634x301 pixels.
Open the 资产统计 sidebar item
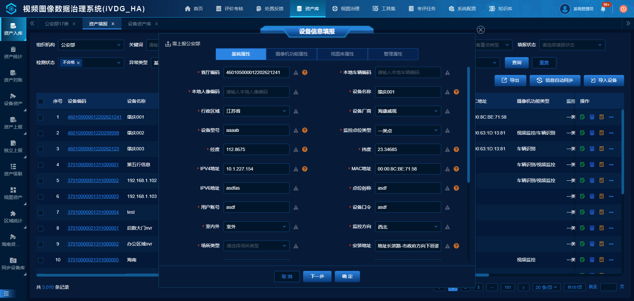(13, 53)
